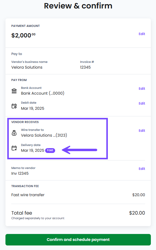Edit the memo to vendor
The image size is (156, 250).
click(142, 169)
